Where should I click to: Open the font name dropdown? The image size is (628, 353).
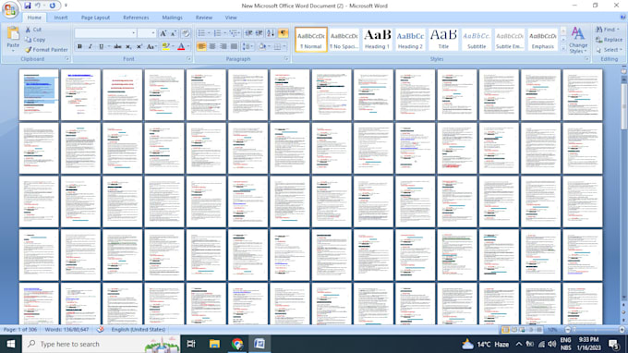(x=133, y=33)
